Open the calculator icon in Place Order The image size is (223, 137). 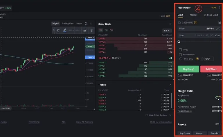coord(220,22)
